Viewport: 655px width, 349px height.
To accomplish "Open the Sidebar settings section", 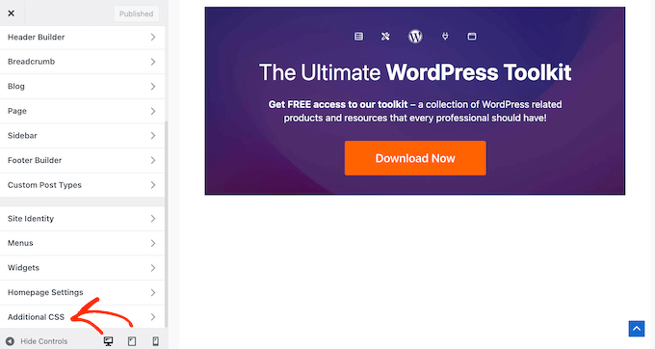I will click(x=82, y=135).
